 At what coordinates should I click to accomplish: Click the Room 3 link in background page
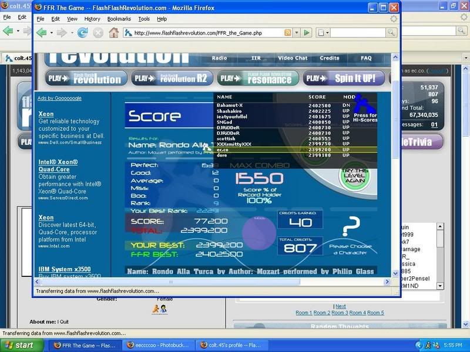[340, 313]
